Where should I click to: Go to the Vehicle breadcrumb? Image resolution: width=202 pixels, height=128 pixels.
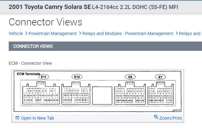(x=16, y=33)
